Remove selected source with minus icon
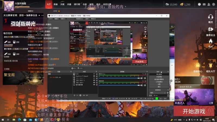Viewport: 217px width, 122px height. (77, 95)
